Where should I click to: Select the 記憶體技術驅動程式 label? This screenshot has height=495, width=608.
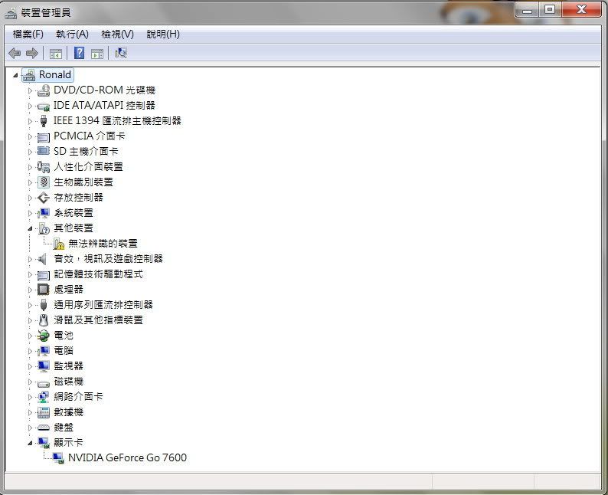pyautogui.click(x=98, y=274)
